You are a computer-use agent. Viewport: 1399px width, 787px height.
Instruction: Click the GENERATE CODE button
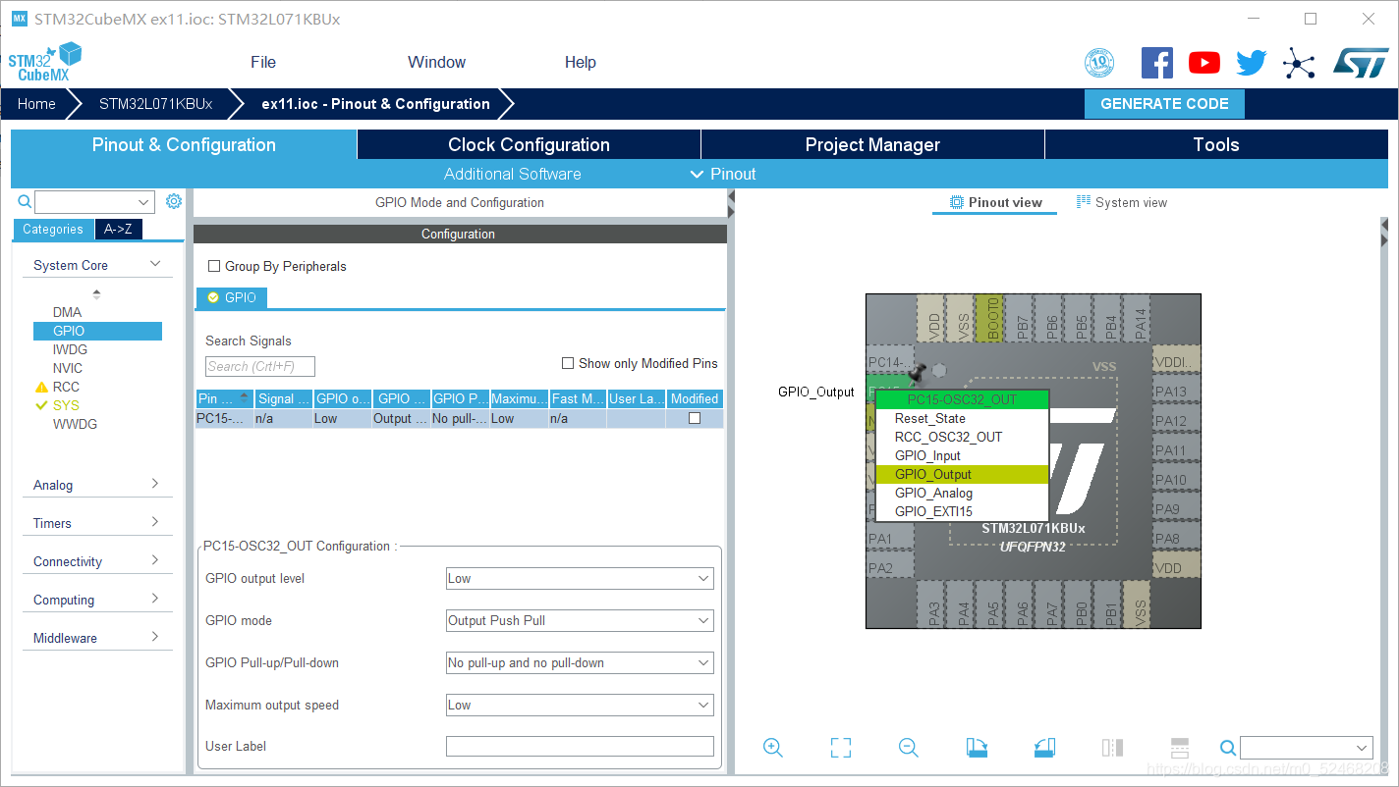coord(1164,104)
